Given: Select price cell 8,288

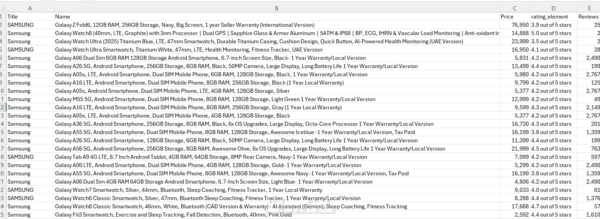Looking at the screenshot, I should point(515,198).
